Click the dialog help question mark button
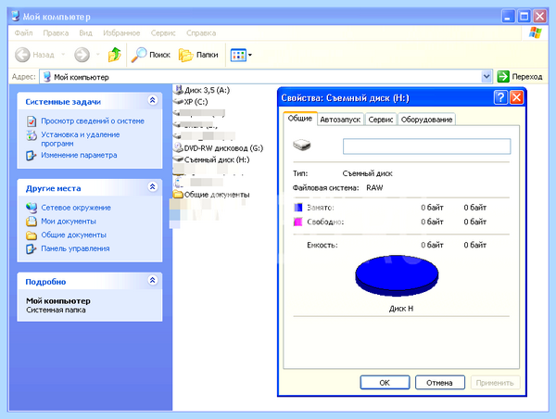 tap(500, 97)
